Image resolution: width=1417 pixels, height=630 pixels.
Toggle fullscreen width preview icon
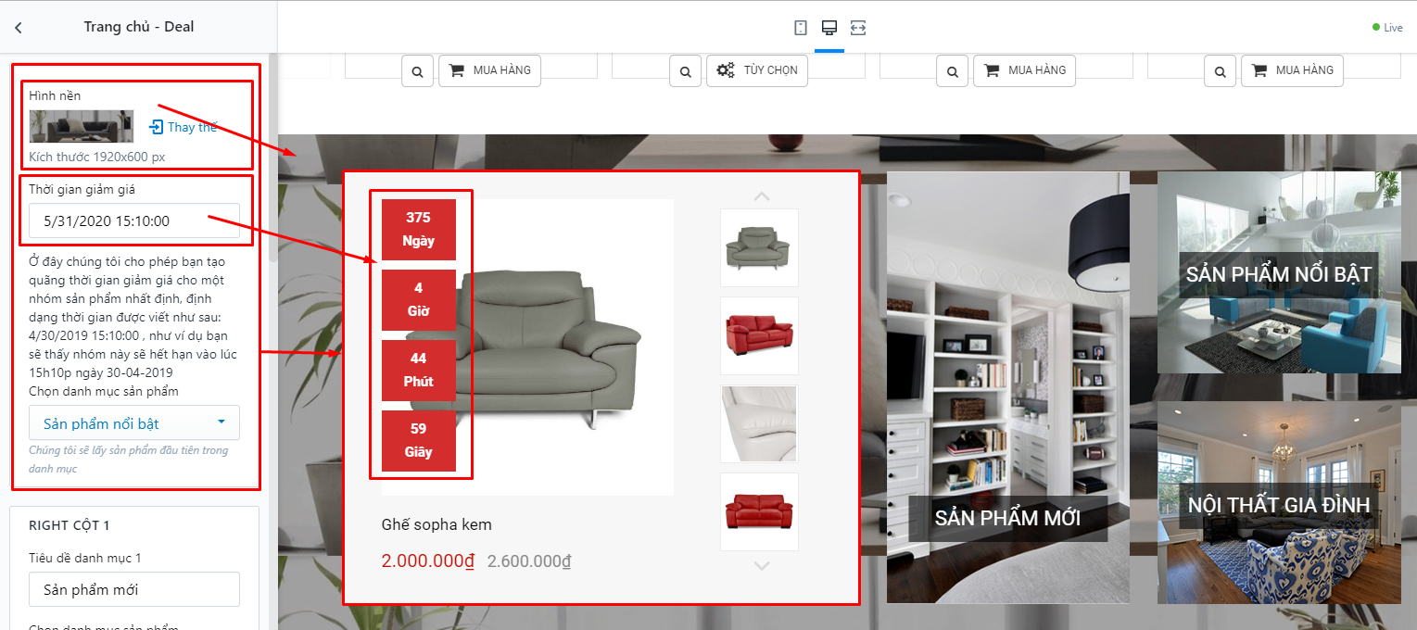coord(858,28)
